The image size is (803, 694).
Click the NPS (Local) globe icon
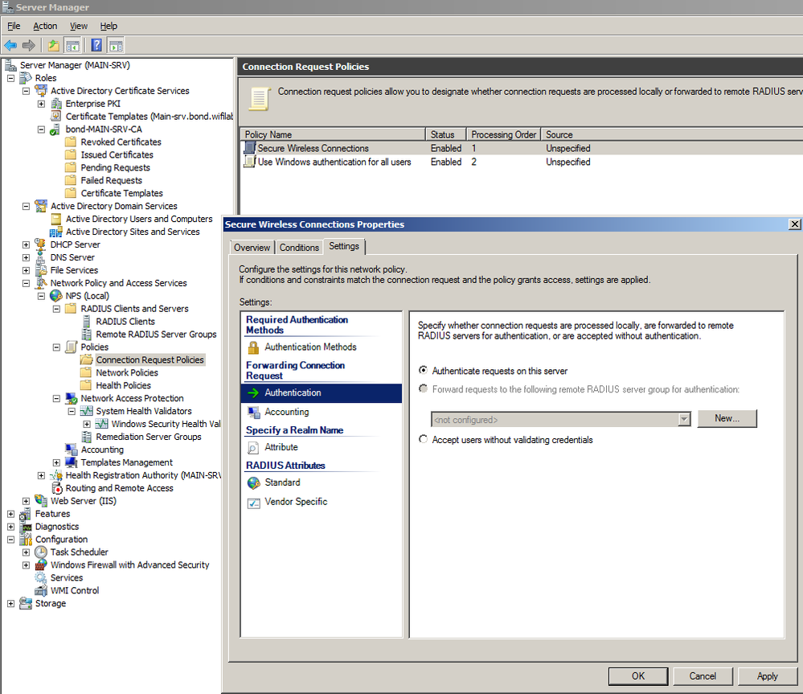(x=55, y=296)
